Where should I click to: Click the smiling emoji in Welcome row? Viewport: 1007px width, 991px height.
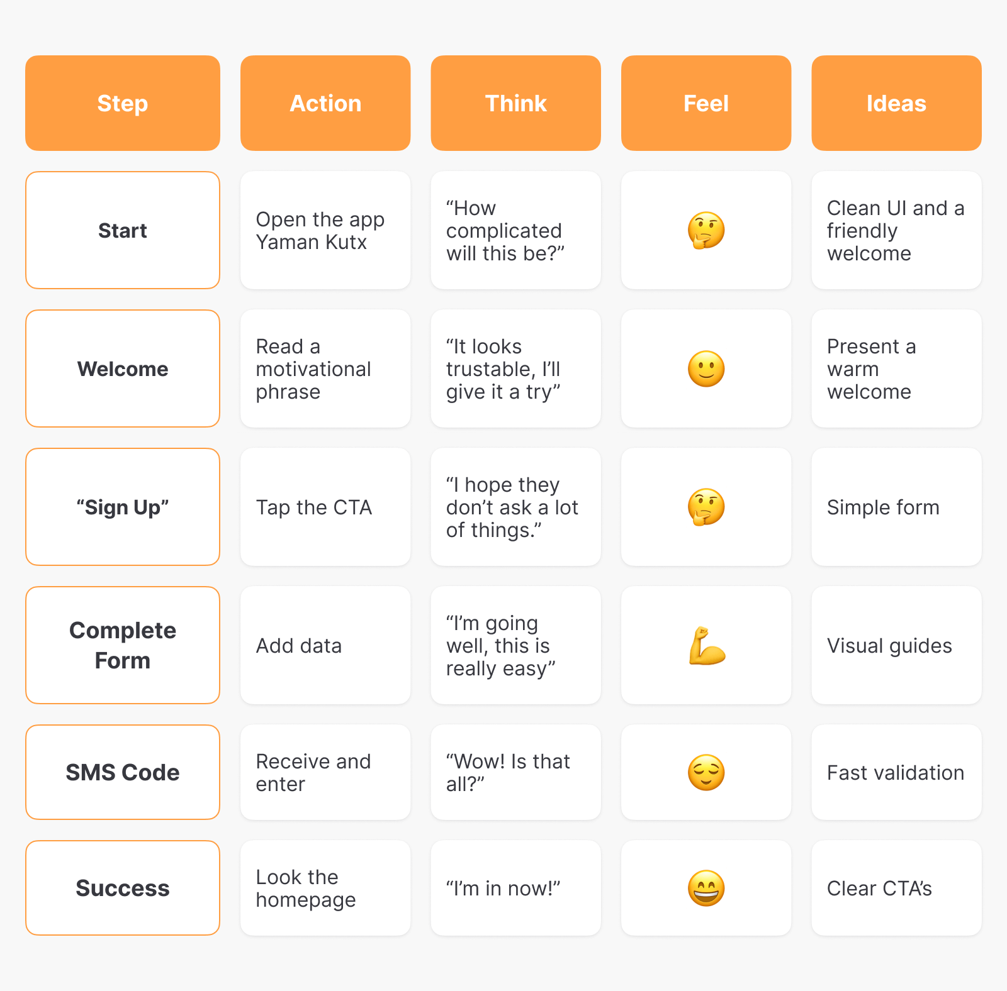tap(706, 368)
